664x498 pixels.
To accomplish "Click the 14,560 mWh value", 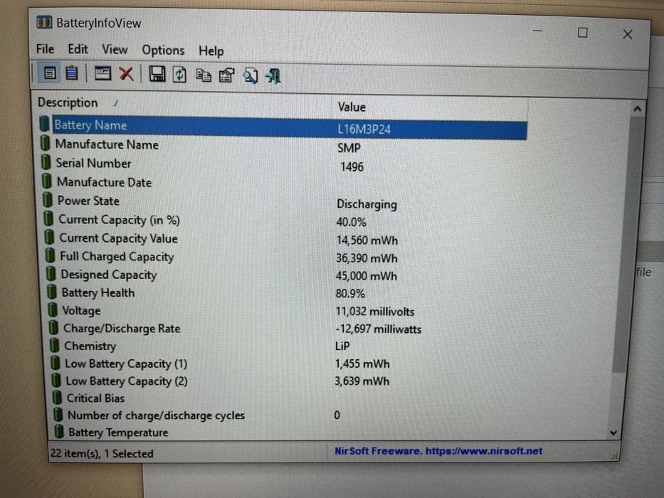I will 367,240.
